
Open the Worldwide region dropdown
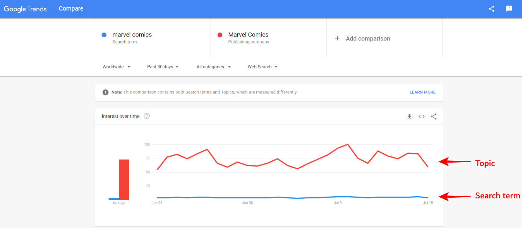(x=116, y=67)
